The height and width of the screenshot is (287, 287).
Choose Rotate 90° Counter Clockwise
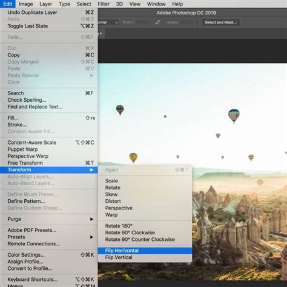(x=145, y=239)
